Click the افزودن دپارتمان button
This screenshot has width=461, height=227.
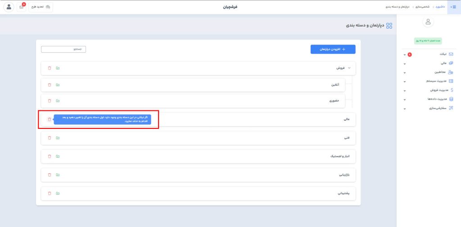pyautogui.click(x=333, y=50)
